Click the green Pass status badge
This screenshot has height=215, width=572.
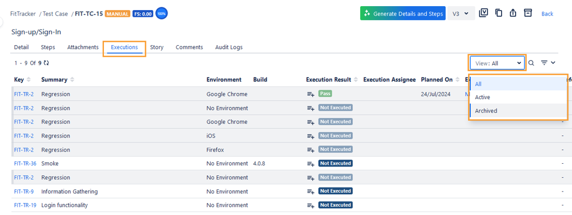(325, 94)
